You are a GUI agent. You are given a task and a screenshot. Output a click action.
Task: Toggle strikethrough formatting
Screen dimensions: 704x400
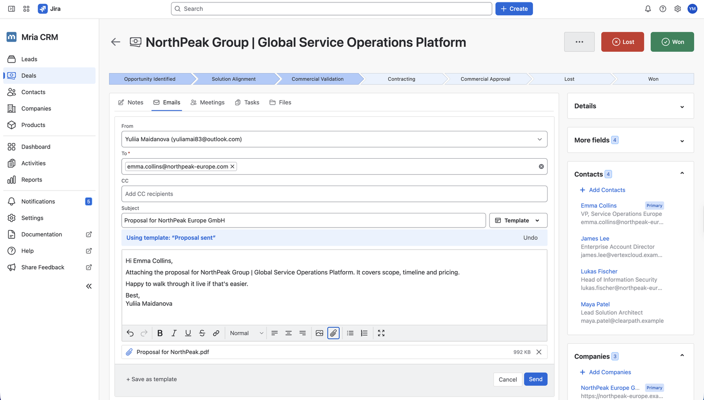(x=202, y=333)
